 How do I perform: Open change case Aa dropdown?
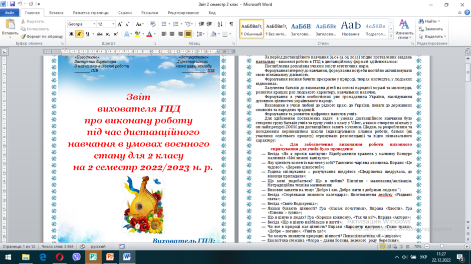tap(140, 24)
